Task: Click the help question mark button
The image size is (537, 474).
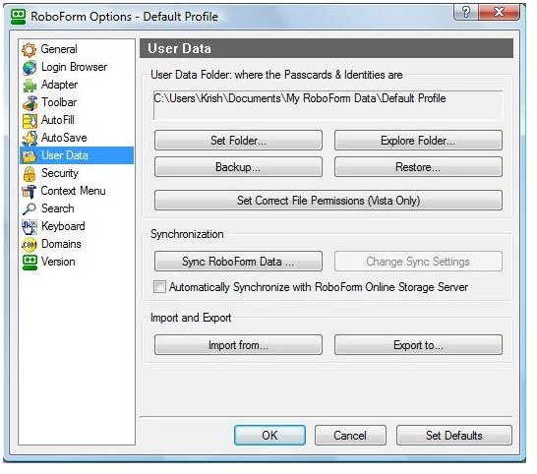Action: pyautogui.click(x=466, y=13)
